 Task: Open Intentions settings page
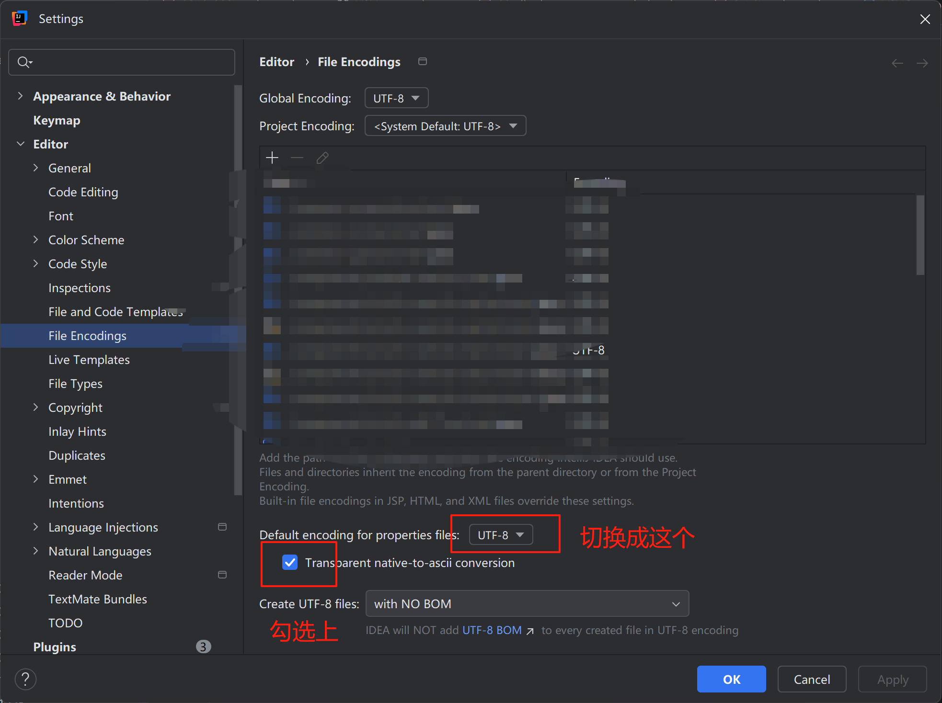point(76,503)
